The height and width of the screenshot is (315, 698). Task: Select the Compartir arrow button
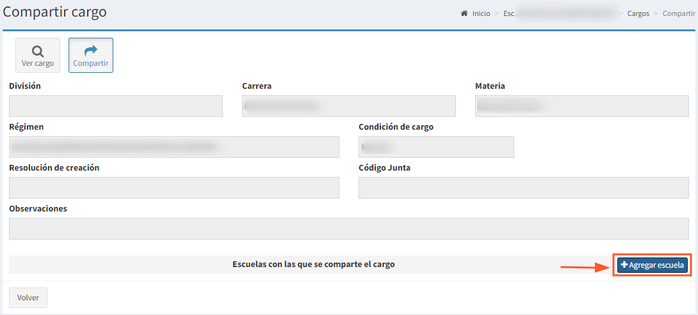point(91,55)
